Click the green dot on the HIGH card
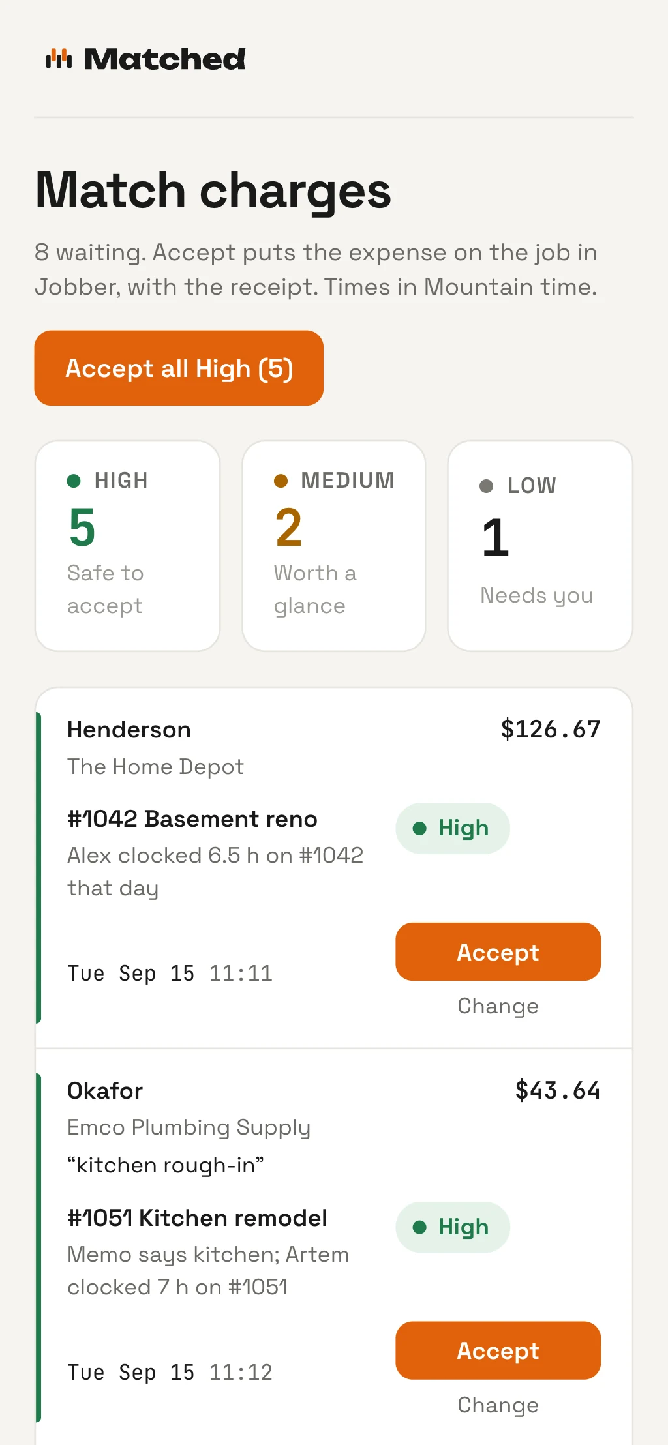668x1445 pixels. [74, 481]
